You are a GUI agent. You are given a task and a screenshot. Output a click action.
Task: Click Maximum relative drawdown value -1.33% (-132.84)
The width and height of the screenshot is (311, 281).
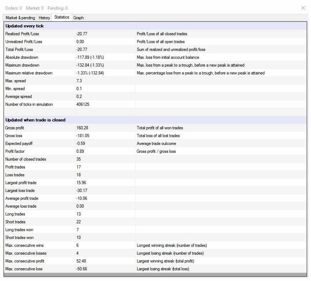click(90, 73)
